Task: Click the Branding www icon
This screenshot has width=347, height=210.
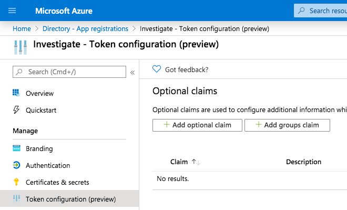Action: pyautogui.click(x=17, y=148)
